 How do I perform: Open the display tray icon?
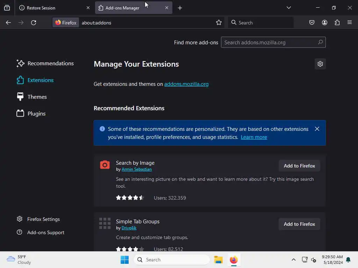tap(305, 260)
